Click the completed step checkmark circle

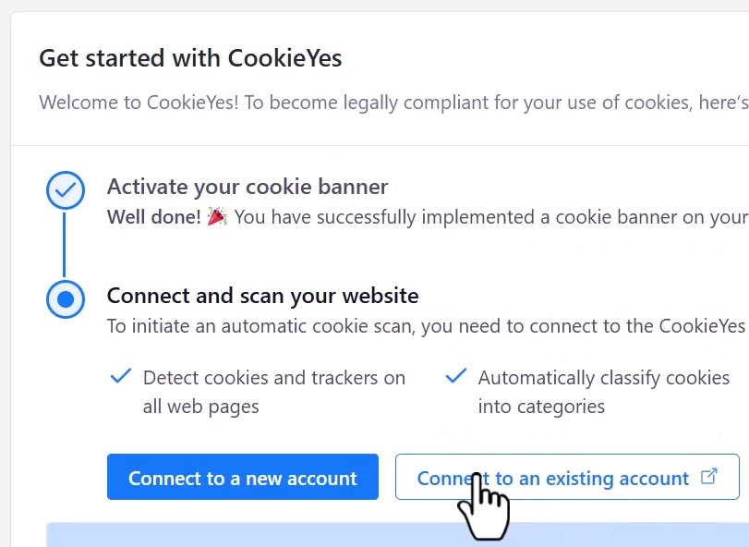pyautogui.click(x=66, y=190)
